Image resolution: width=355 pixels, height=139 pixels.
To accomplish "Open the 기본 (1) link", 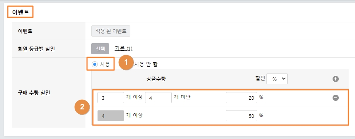I will point(124,49).
